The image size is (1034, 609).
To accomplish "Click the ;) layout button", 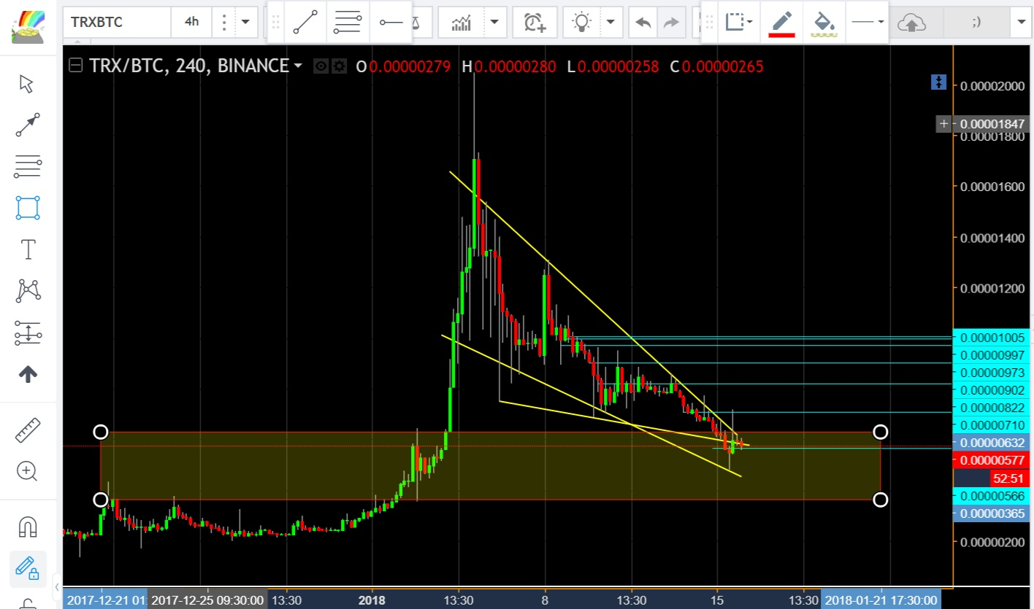I will click(x=976, y=23).
